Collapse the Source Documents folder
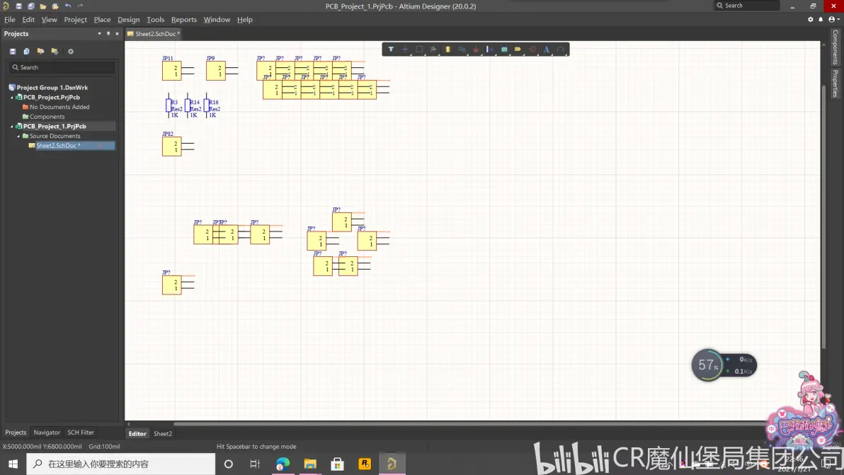 [x=18, y=136]
